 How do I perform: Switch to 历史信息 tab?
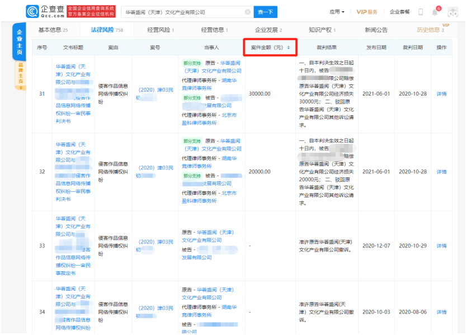(x=430, y=30)
